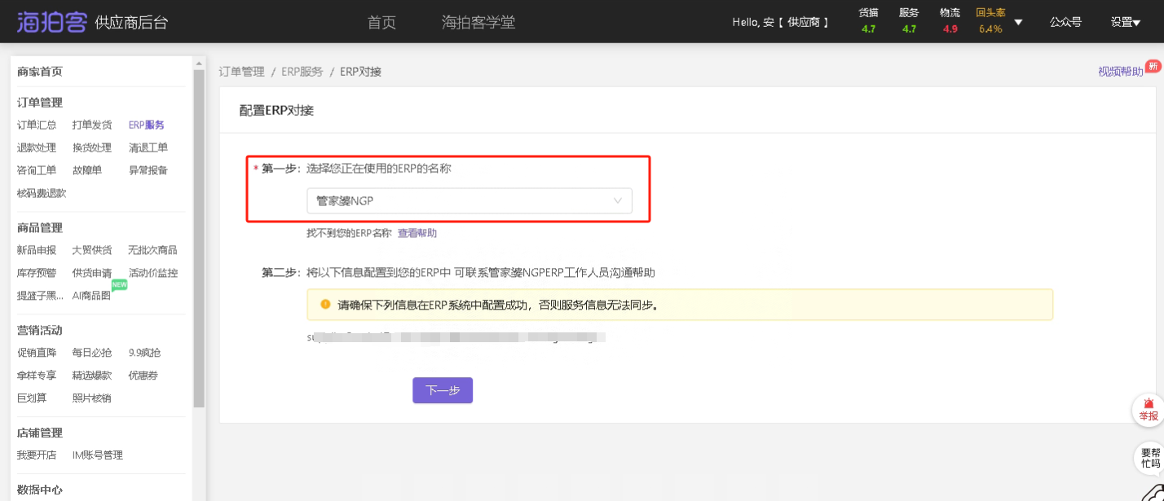Open 订单汇总 in the sidebar

pyautogui.click(x=37, y=125)
